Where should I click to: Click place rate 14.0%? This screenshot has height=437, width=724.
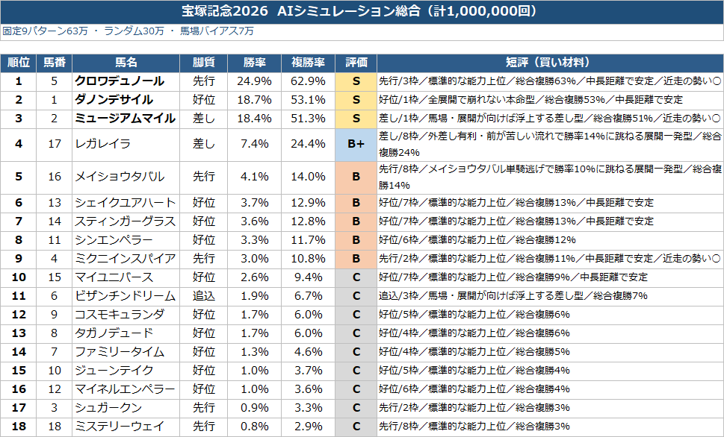click(x=308, y=177)
